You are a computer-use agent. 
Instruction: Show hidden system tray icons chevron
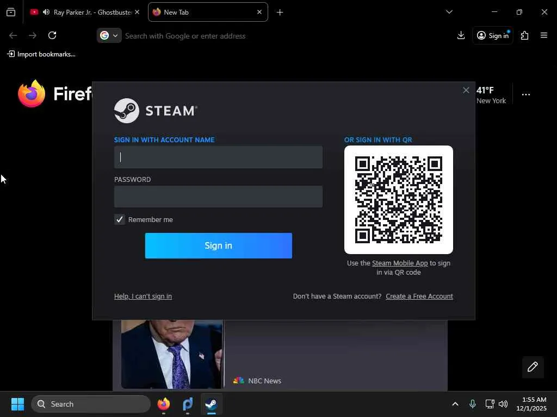pos(455,404)
